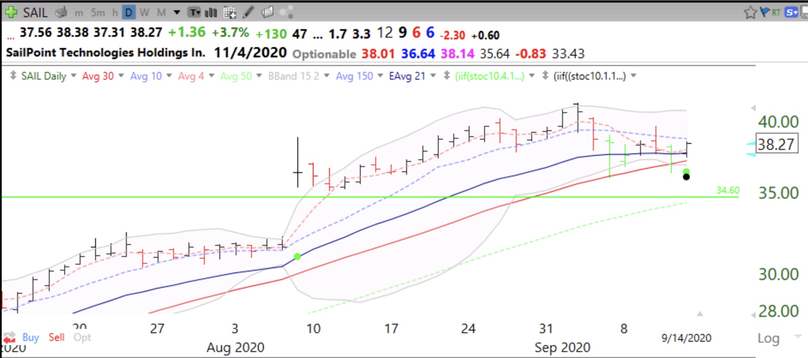The width and height of the screenshot is (808, 358).
Task: Open the Avg 10 indicator dropdown
Action: (169, 76)
